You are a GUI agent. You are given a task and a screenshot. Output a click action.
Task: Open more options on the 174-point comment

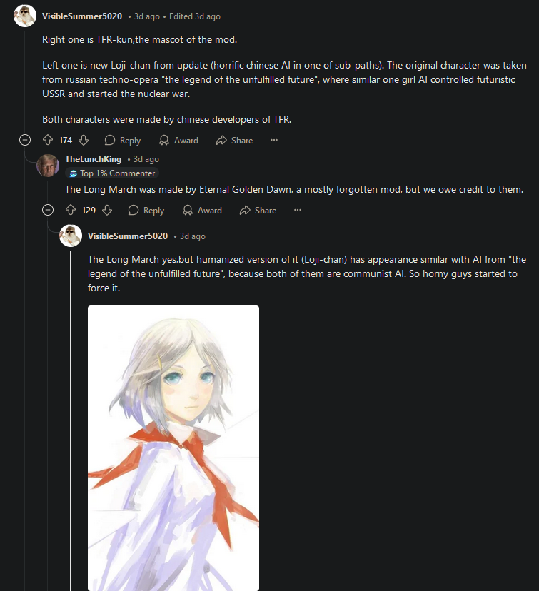click(274, 140)
